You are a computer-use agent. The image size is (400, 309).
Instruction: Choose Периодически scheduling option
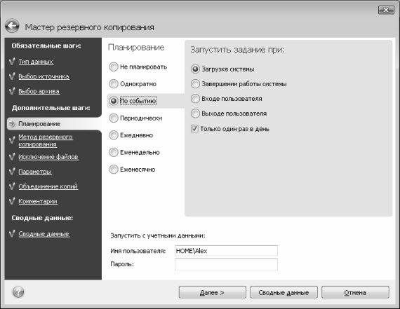pos(114,118)
